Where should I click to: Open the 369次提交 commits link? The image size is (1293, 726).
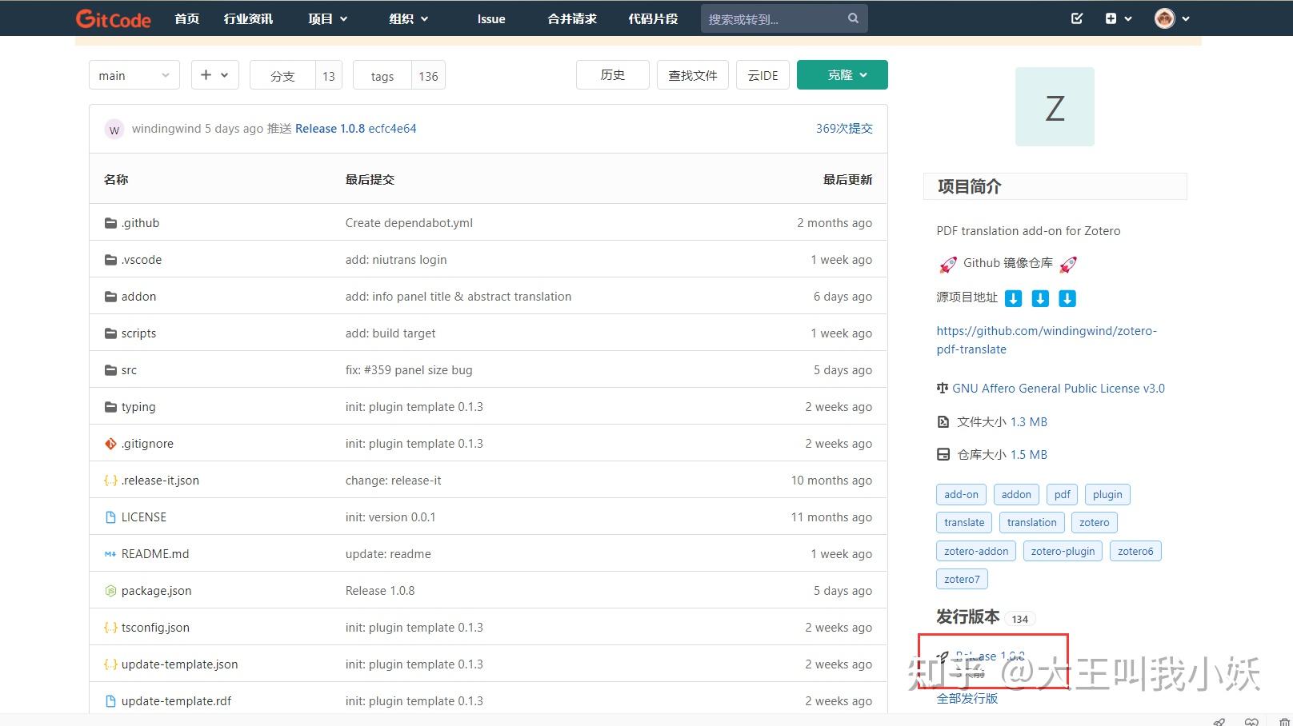844,129
